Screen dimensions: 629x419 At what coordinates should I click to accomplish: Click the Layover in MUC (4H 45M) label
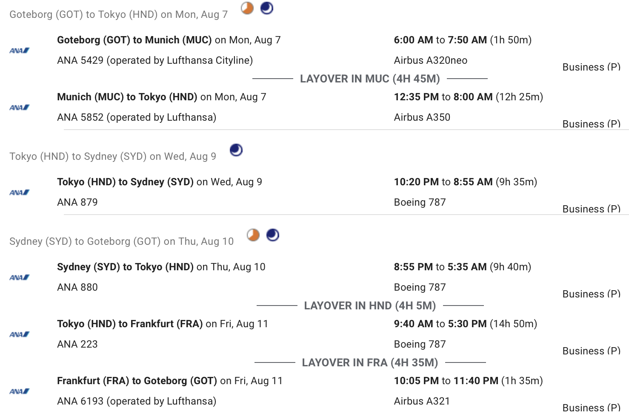pos(370,79)
